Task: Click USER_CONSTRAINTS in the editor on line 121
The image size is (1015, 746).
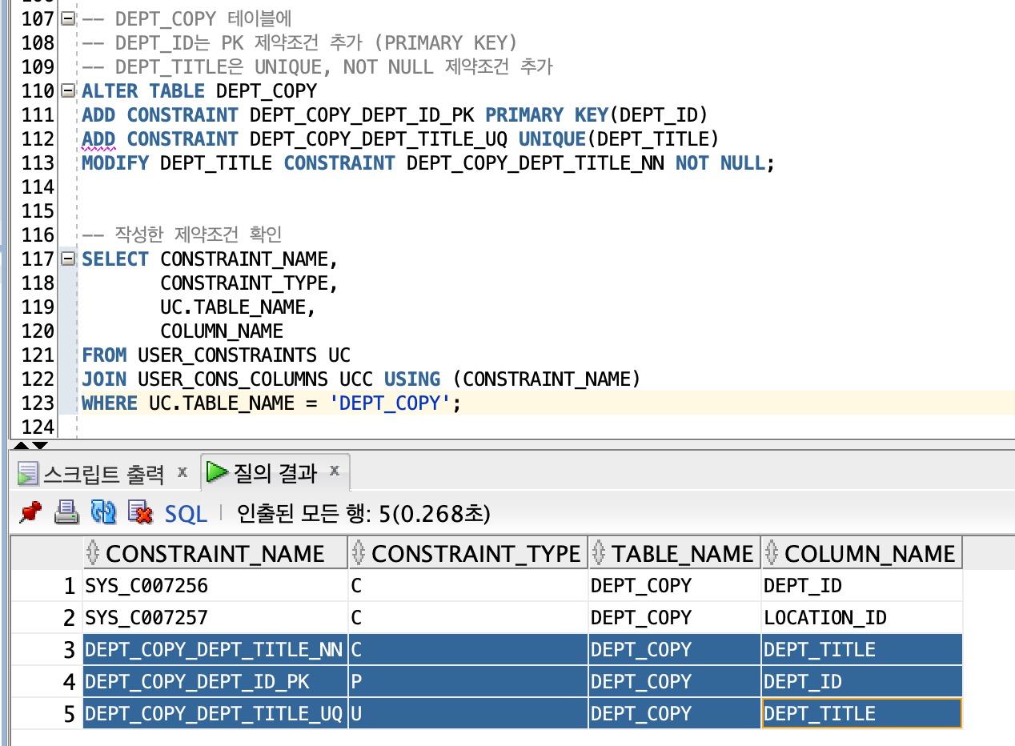Action: pos(227,355)
